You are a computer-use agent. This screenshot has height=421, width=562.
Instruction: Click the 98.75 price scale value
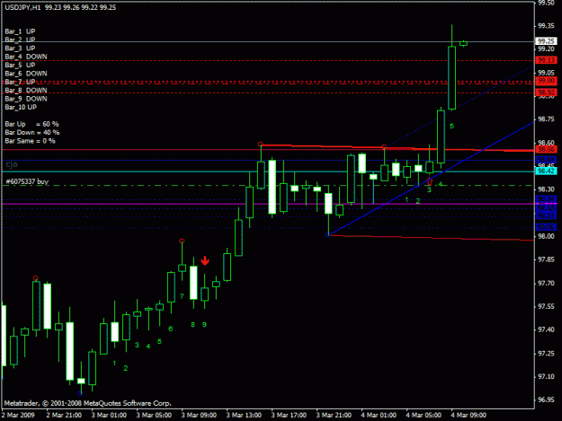(x=546, y=119)
